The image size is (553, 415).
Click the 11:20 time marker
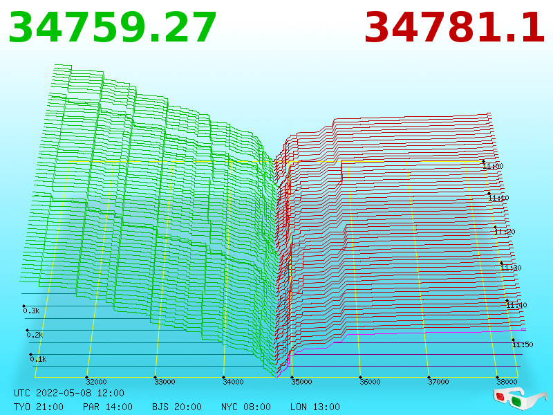click(505, 232)
